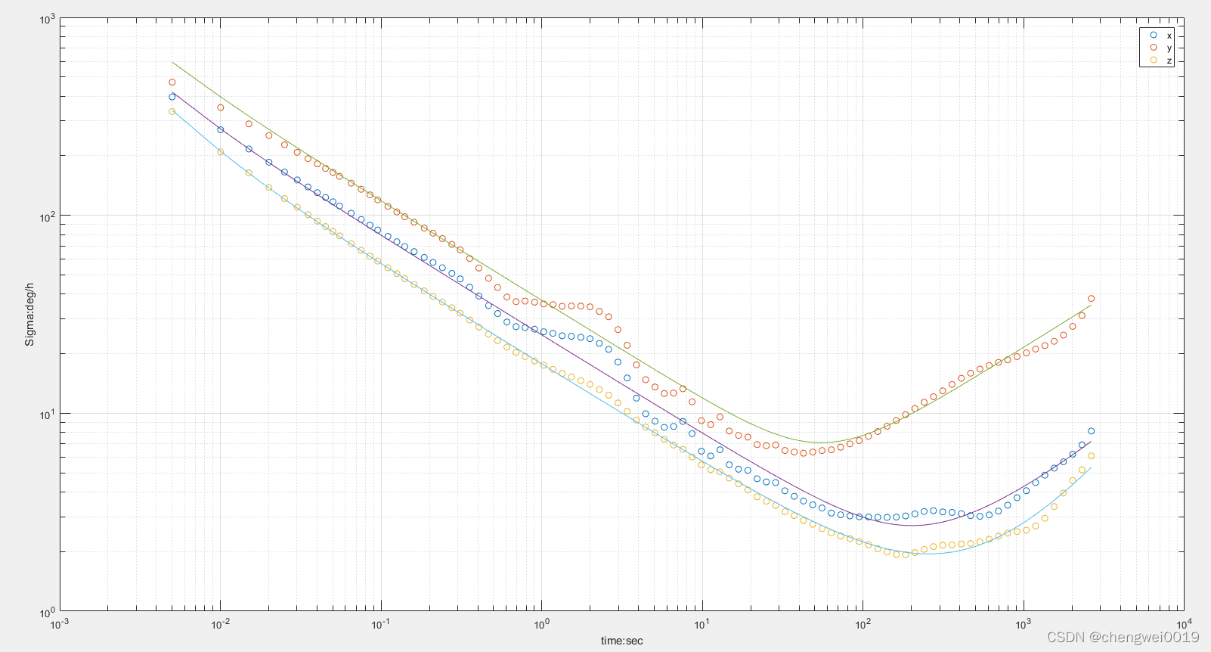Click the x-axis label "time:sec"

(622, 641)
